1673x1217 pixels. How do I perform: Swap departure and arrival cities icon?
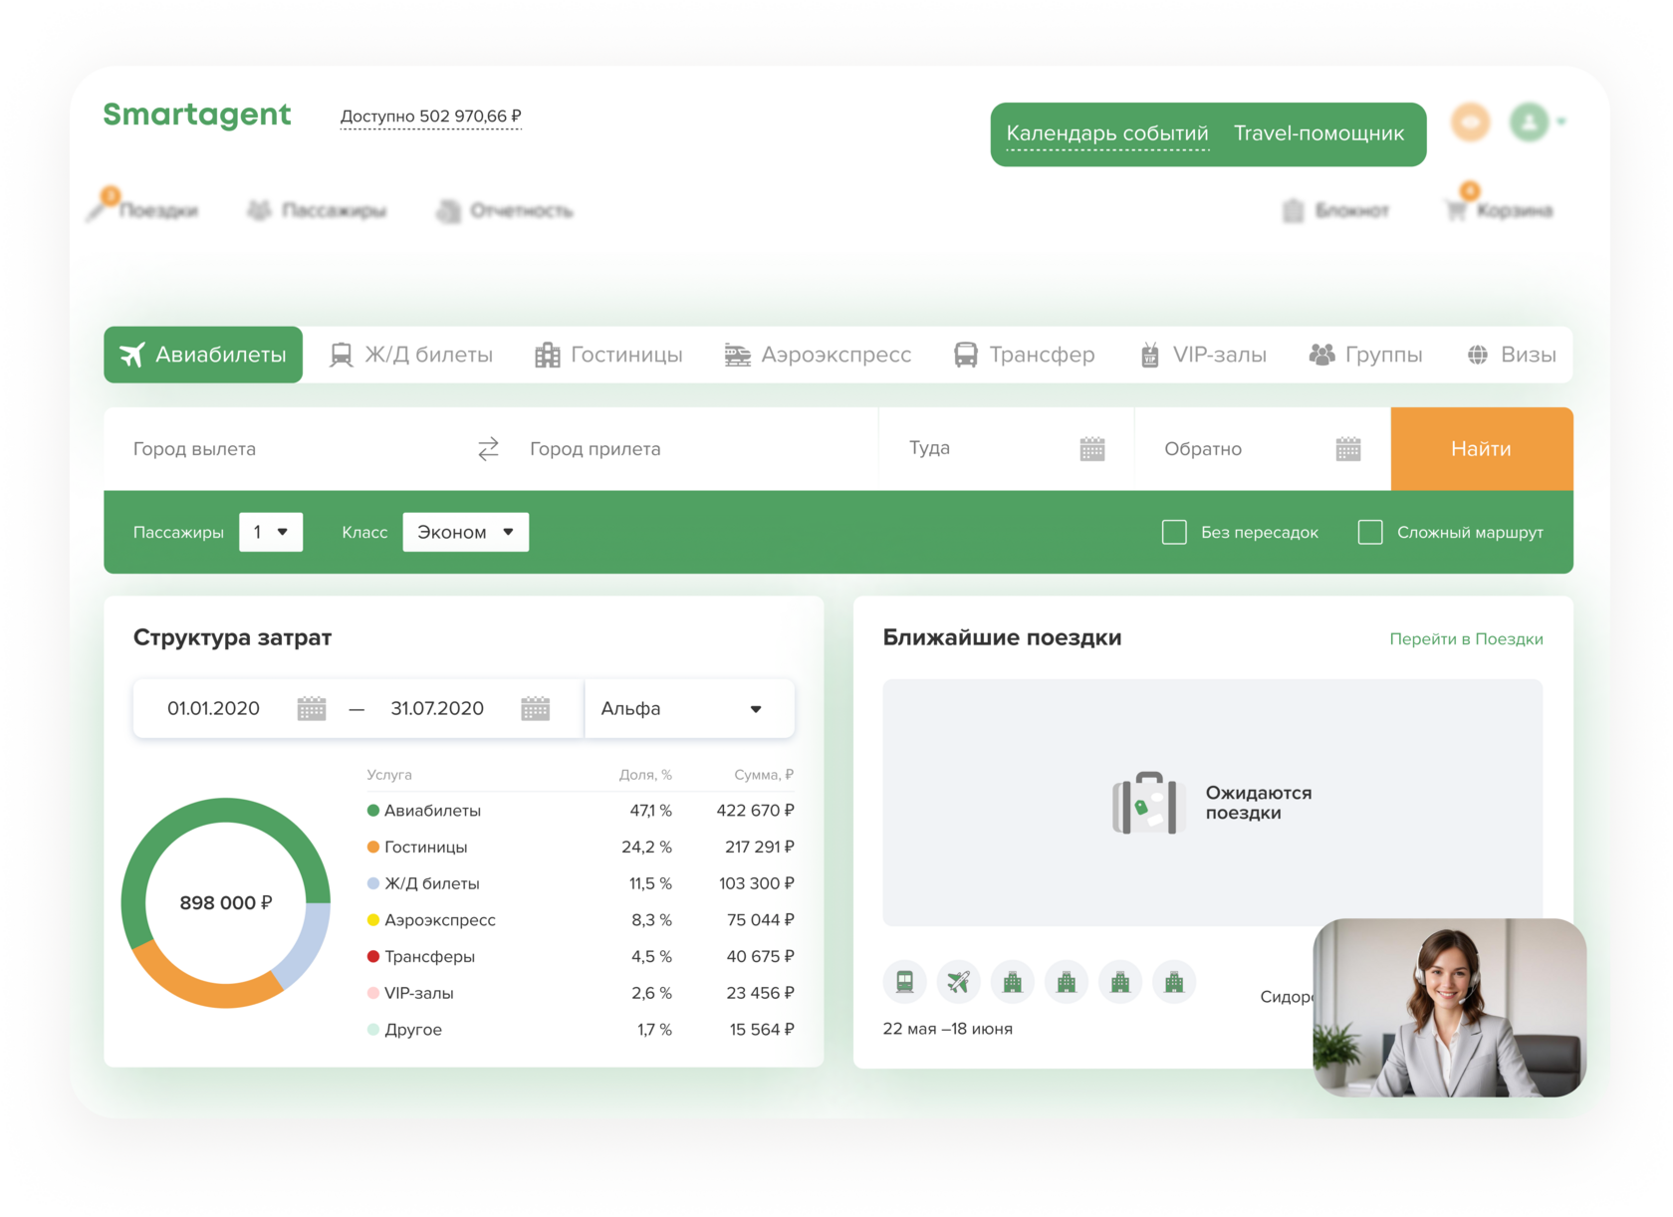(488, 449)
